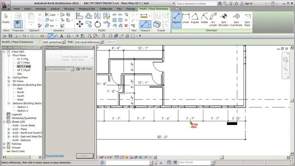The image size is (295, 166).
Task: Select Section 1 in browser
Action: pos(23,107)
